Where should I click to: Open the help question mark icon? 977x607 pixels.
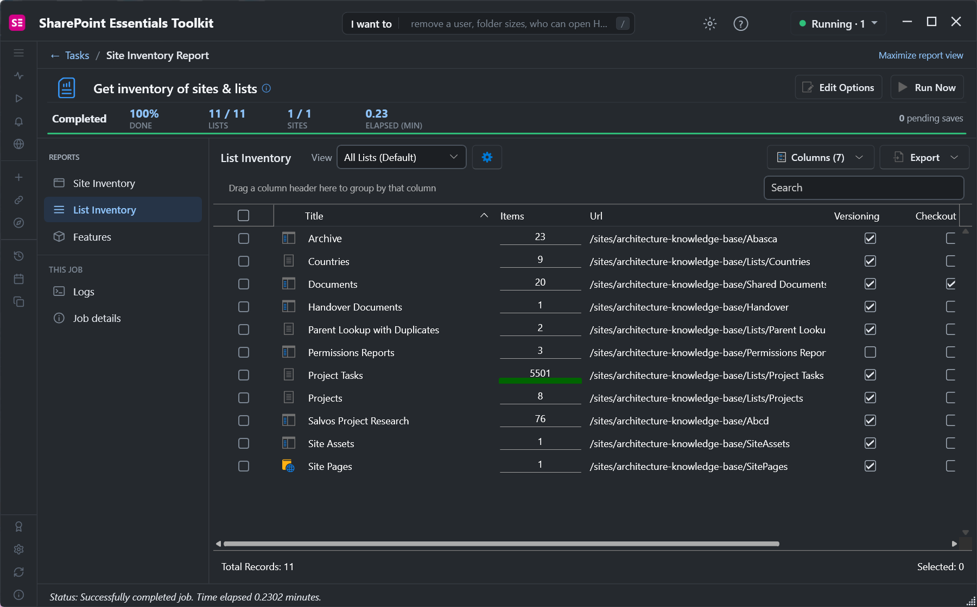pos(740,24)
